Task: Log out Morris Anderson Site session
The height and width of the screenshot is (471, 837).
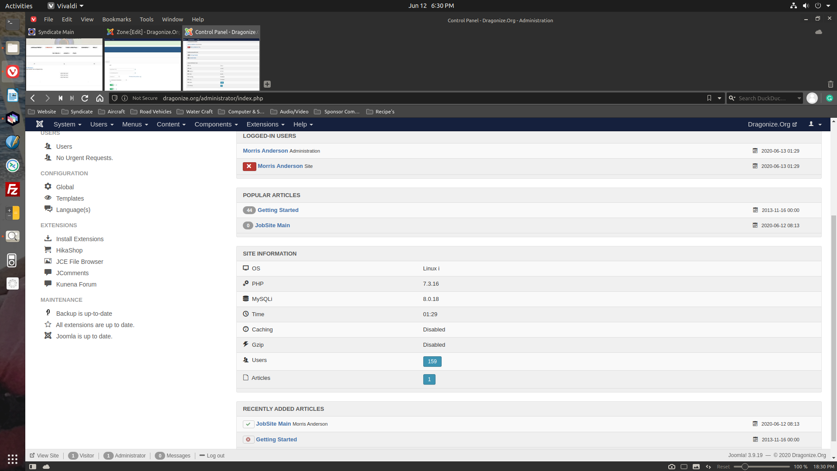Action: [249, 166]
